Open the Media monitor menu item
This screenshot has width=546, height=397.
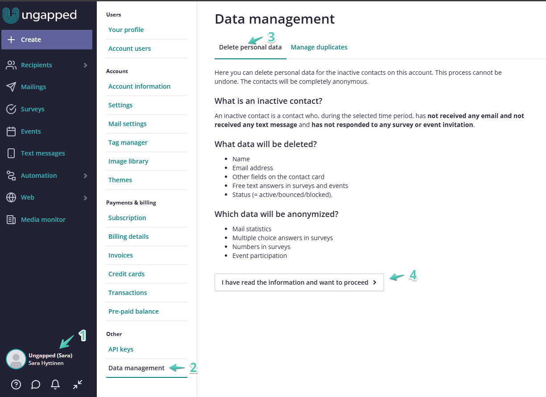[x=43, y=220]
